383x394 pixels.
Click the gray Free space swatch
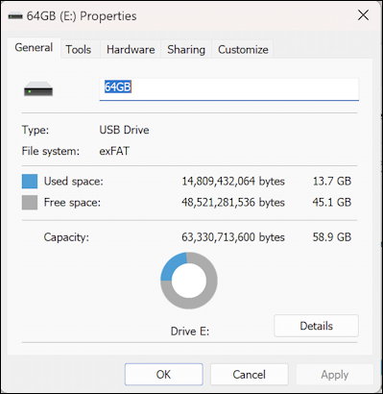pyautogui.click(x=30, y=203)
